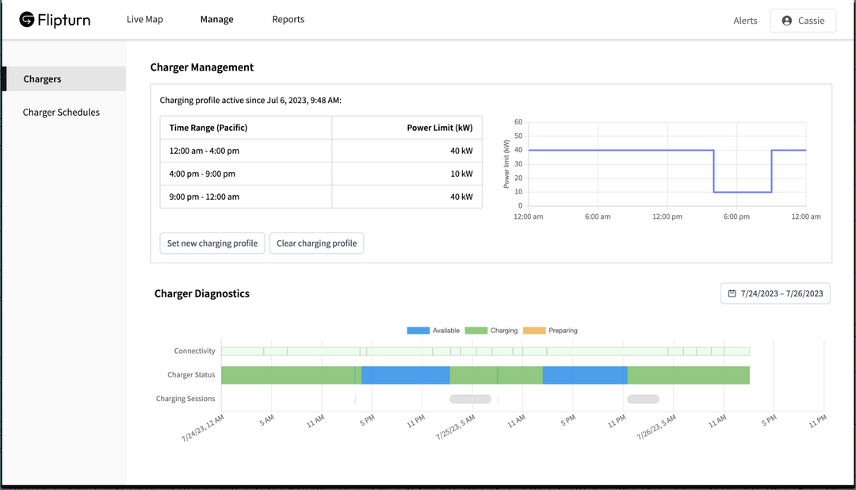This screenshot has height=490, width=856.
Task: Select Charger Schedules in the sidebar
Action: click(61, 113)
